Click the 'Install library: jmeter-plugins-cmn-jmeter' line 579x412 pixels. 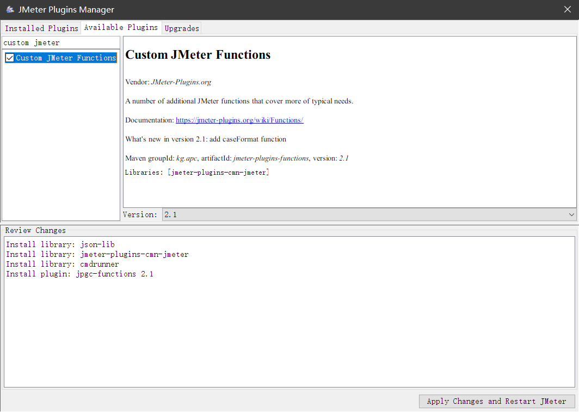(97, 254)
